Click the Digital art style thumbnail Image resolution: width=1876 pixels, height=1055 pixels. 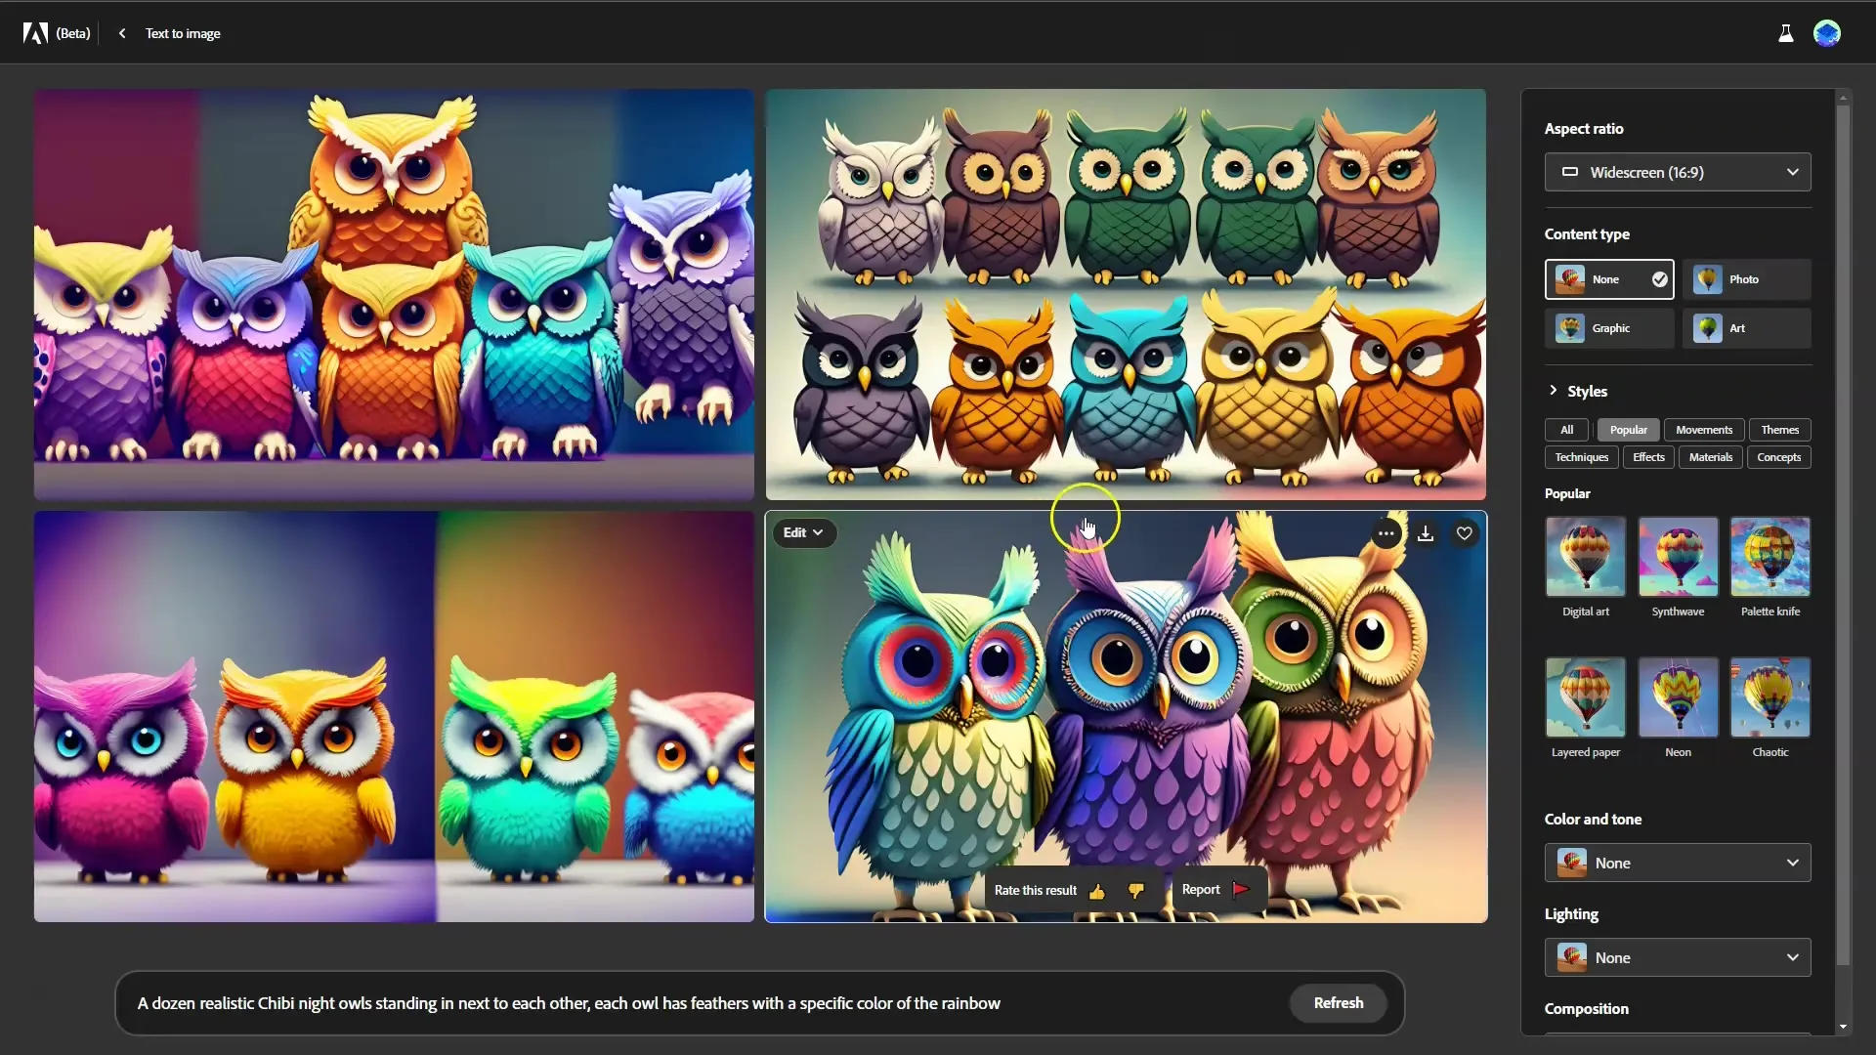[x=1585, y=559]
